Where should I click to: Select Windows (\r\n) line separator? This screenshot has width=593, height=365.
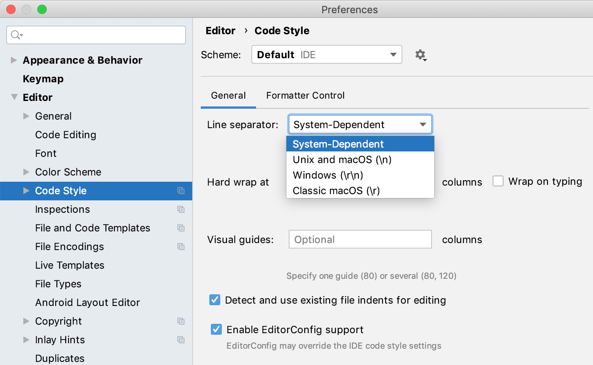coord(328,175)
